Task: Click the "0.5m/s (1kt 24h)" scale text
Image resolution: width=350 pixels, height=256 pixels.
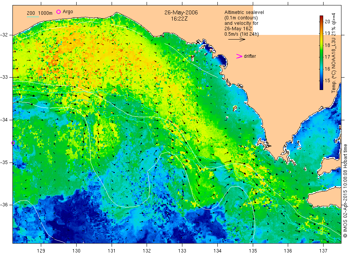Action: 241,34
